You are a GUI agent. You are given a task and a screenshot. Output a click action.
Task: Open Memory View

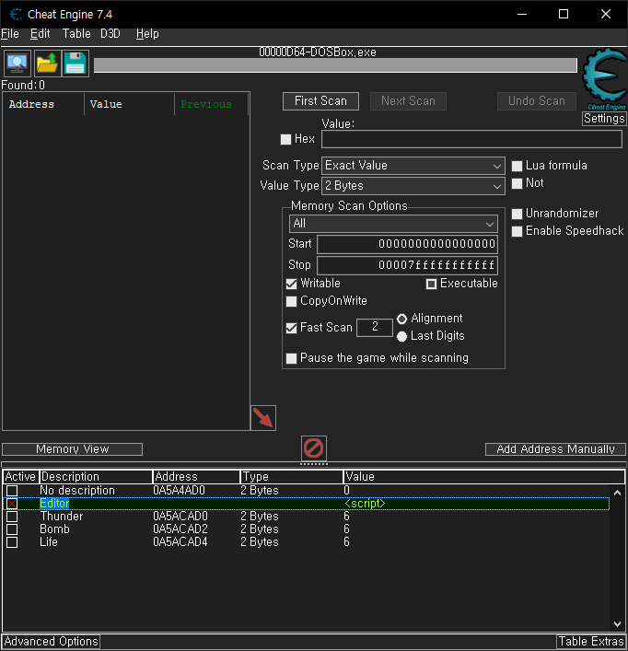tap(72, 449)
